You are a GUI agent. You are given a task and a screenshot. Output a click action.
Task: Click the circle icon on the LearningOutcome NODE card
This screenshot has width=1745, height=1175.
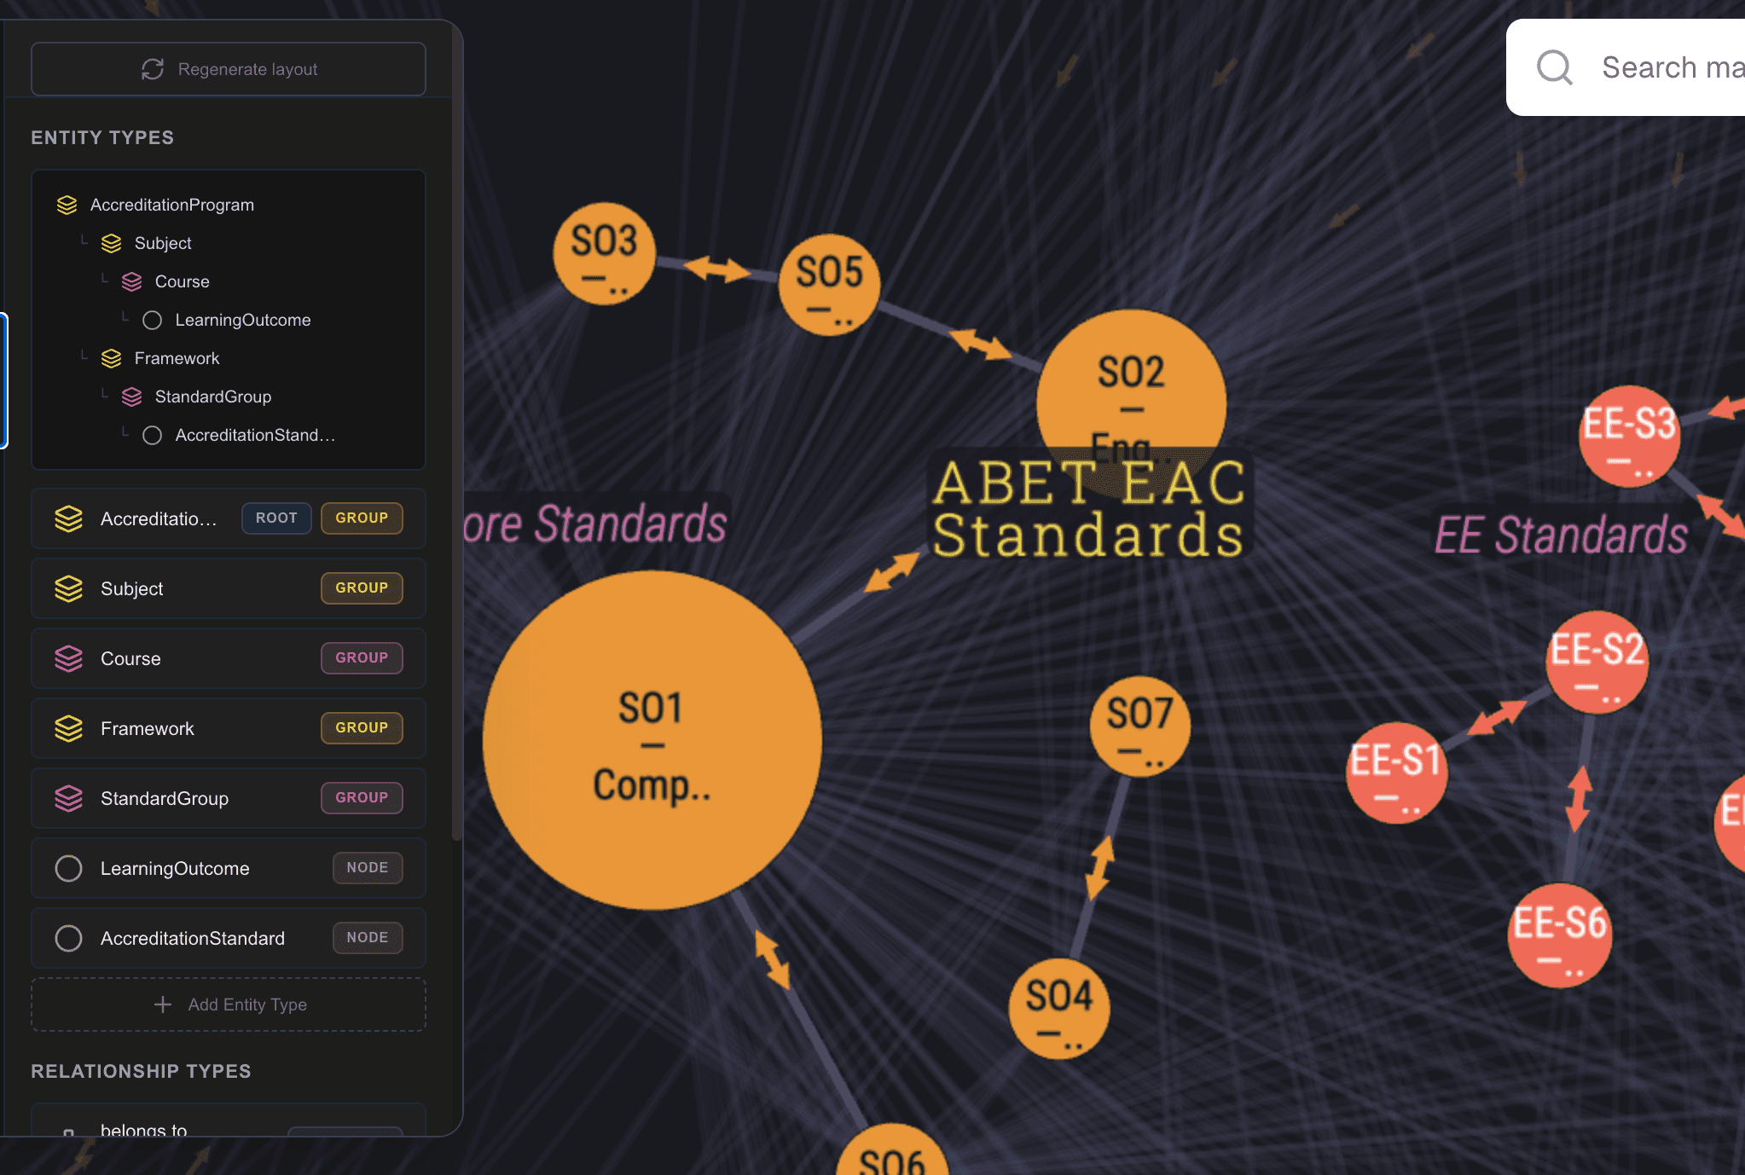point(68,868)
